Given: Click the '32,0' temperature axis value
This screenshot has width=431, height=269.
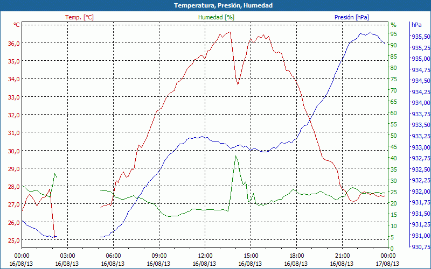Looking at the screenshot, I should tap(15, 115).
